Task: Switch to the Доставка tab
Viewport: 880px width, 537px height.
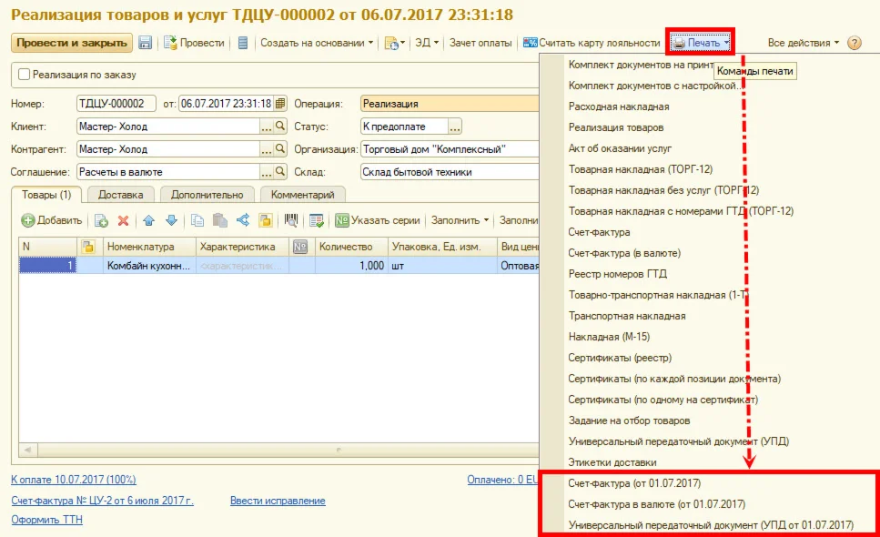Action: click(x=121, y=195)
